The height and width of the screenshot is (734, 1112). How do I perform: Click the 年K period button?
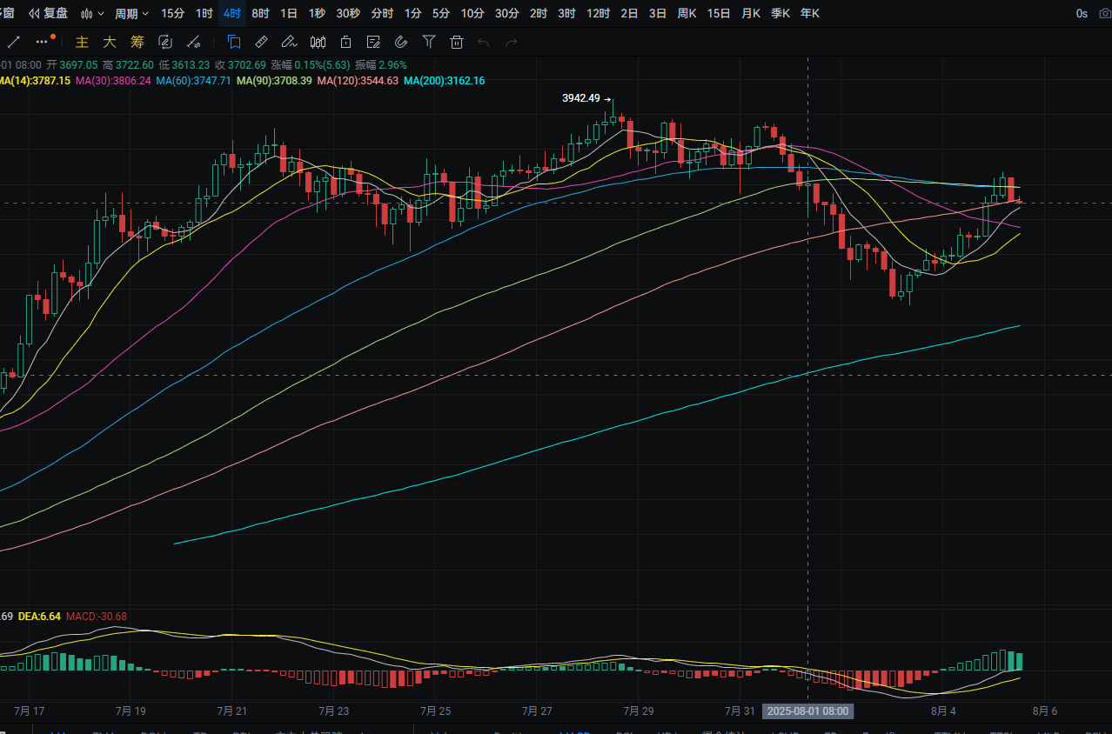[809, 13]
